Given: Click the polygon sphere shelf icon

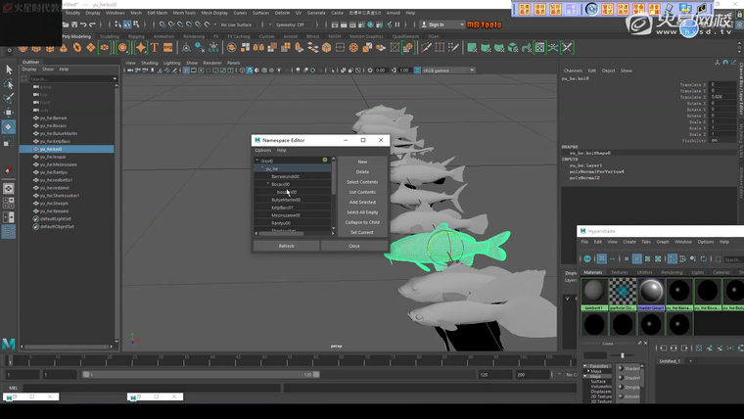Looking at the screenshot, I should click(22, 47).
